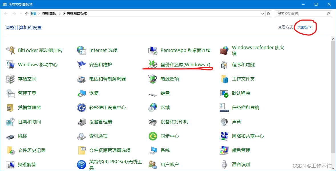Open the Windows 移动中心 icon
The image size is (336, 171).
click(x=10, y=65)
